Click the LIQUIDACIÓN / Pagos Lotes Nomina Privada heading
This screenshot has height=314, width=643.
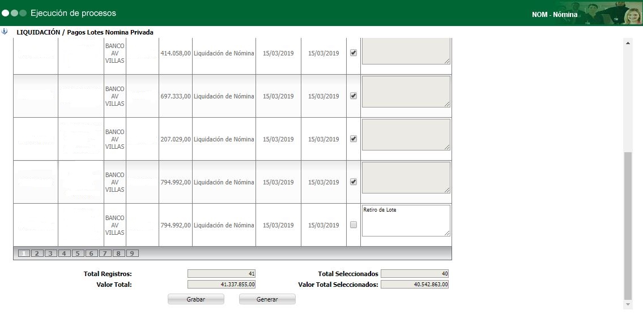click(85, 32)
